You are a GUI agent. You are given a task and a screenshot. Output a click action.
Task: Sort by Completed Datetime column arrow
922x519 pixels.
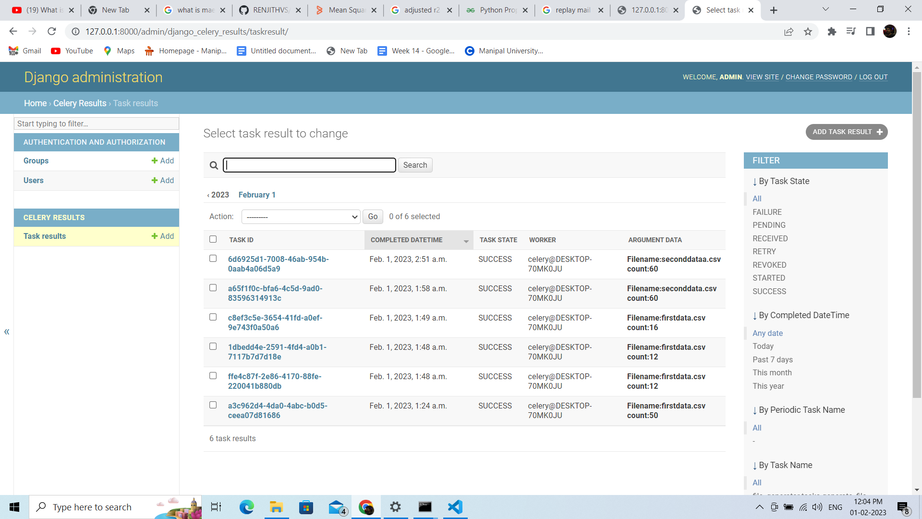pos(466,241)
